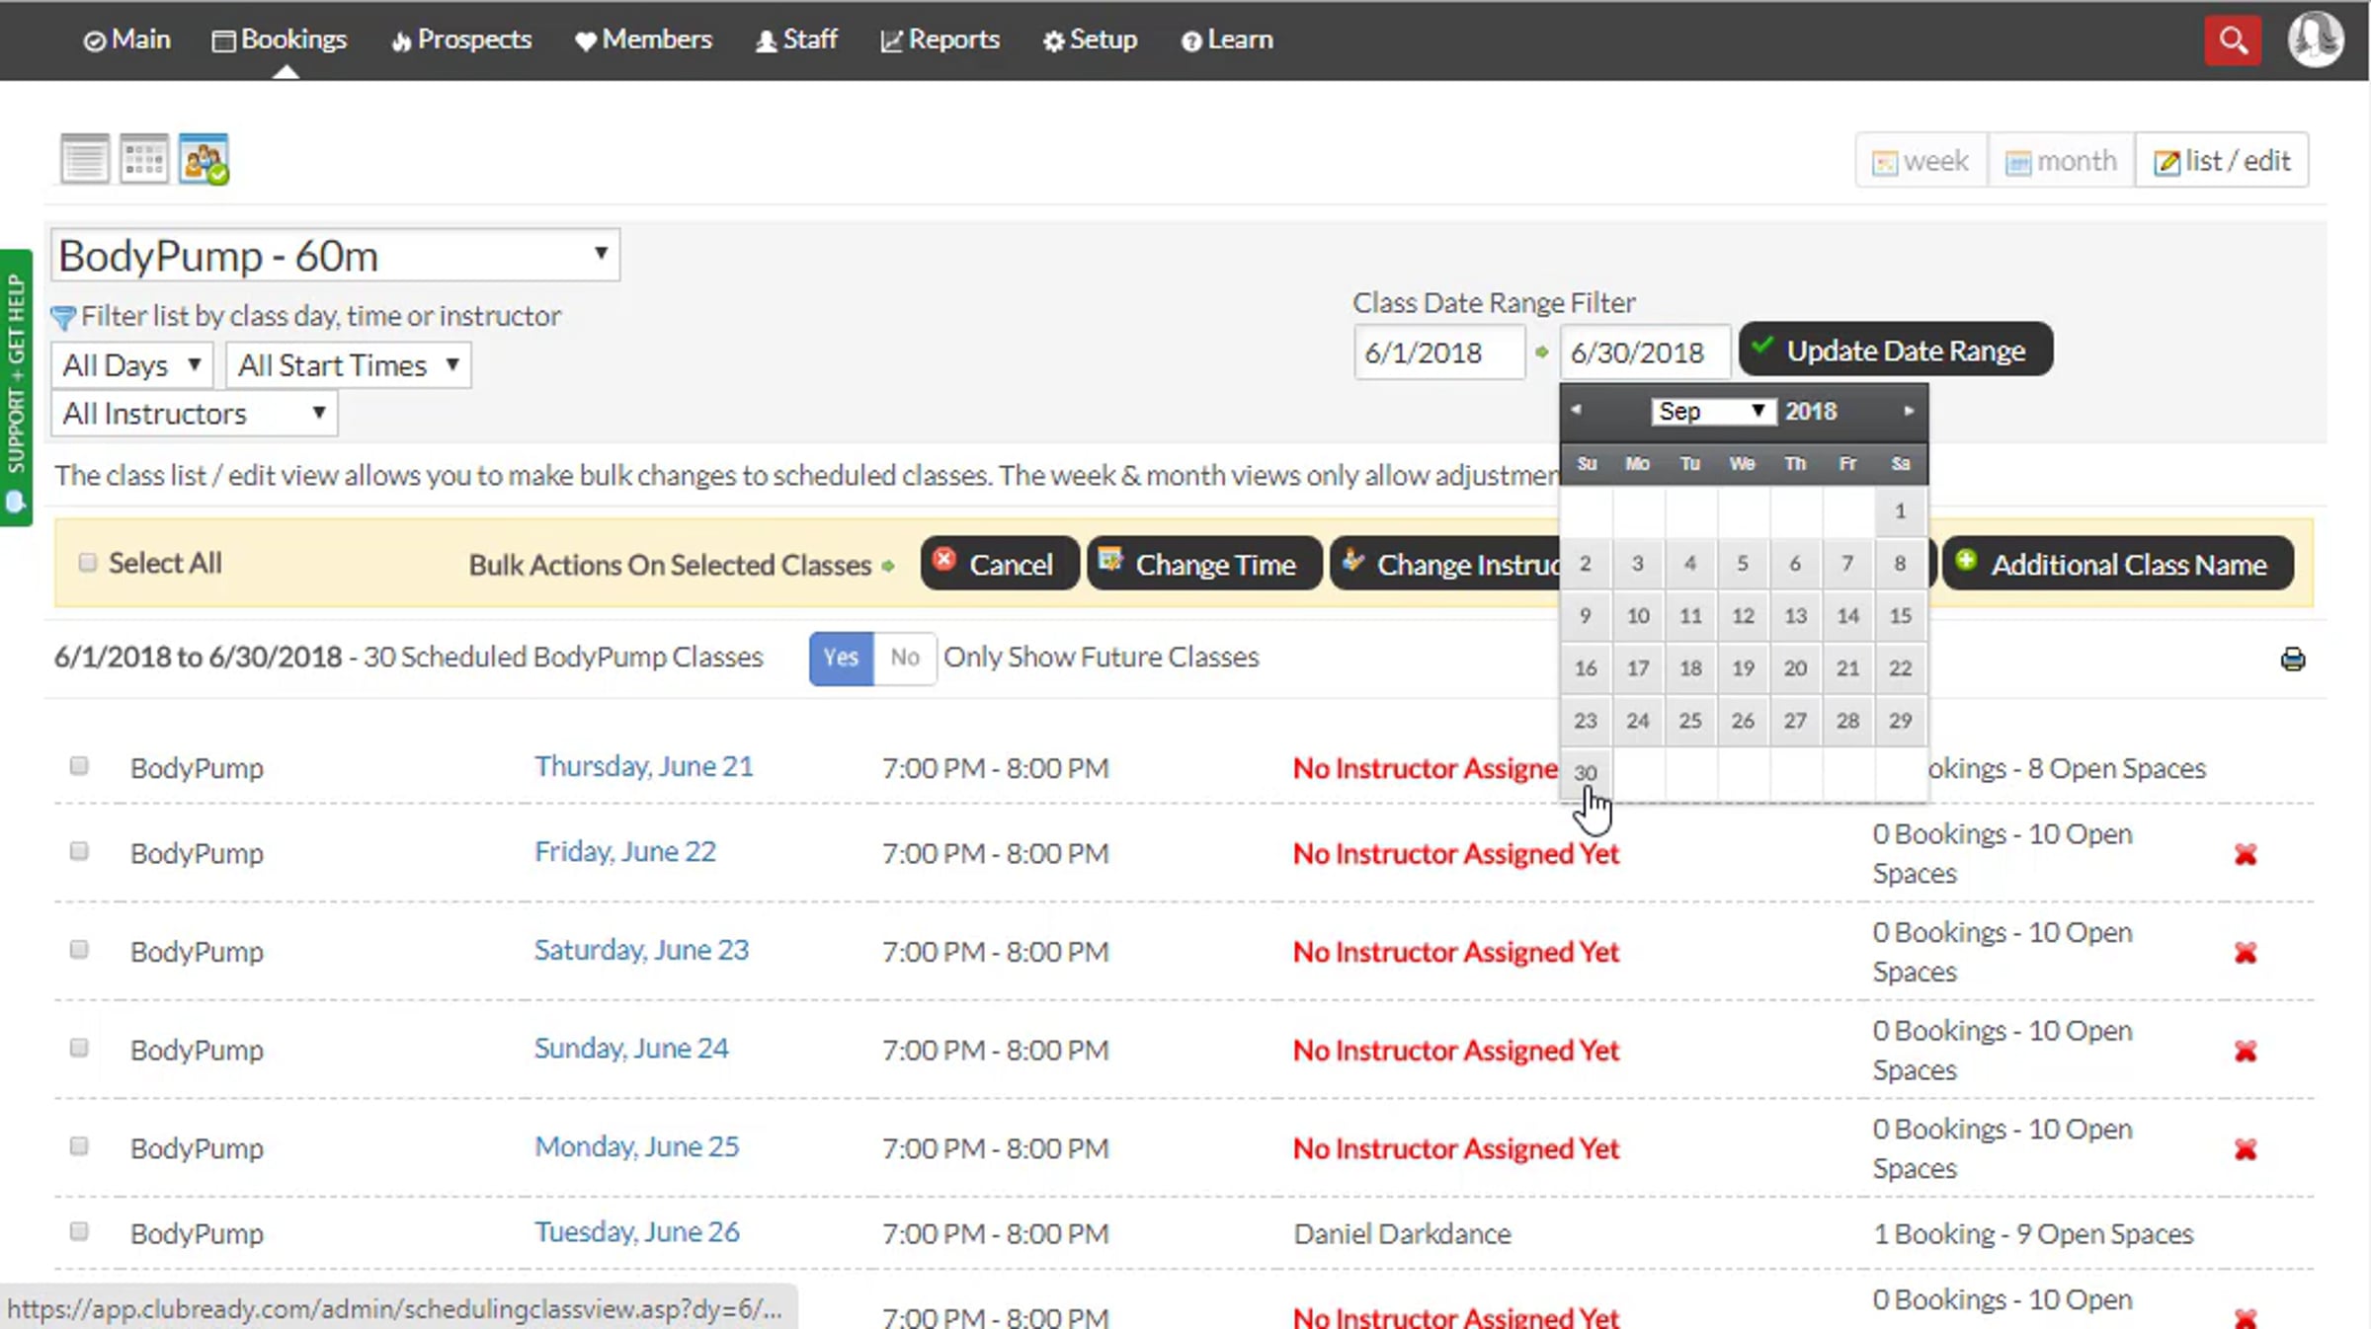The width and height of the screenshot is (2371, 1329).
Task: Tick the Thursday, June 21 class checkbox
Action: (79, 766)
